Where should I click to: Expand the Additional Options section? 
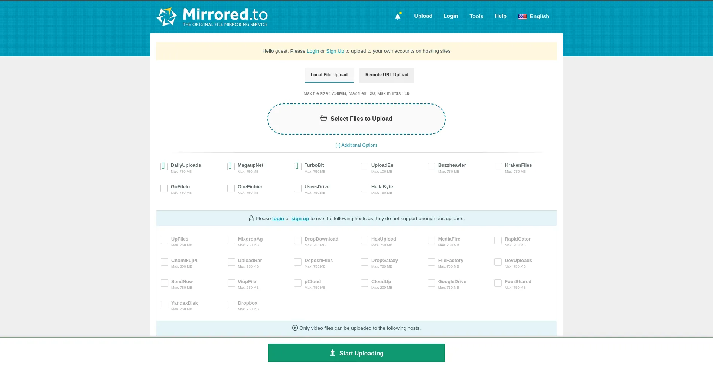[x=356, y=145]
